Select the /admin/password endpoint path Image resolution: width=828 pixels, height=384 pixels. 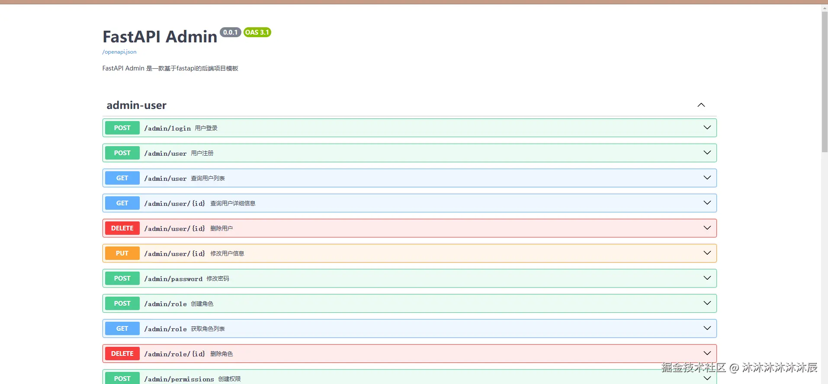coord(173,279)
